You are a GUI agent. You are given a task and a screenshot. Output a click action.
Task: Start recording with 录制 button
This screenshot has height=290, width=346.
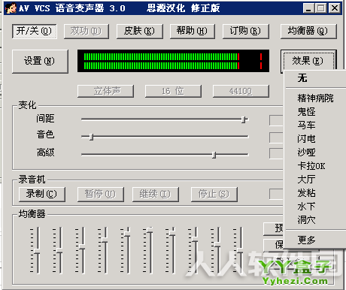(42, 194)
